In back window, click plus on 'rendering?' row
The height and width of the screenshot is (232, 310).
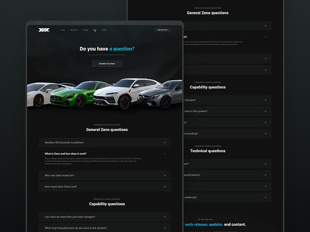click(265, 197)
